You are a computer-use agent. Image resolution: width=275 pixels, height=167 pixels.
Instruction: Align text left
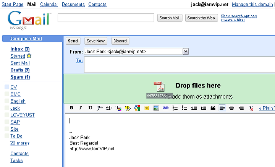tap(222, 108)
